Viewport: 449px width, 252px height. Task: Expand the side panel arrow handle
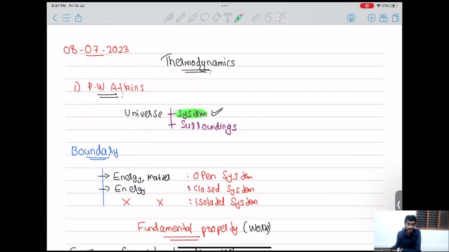[x=398, y=204]
